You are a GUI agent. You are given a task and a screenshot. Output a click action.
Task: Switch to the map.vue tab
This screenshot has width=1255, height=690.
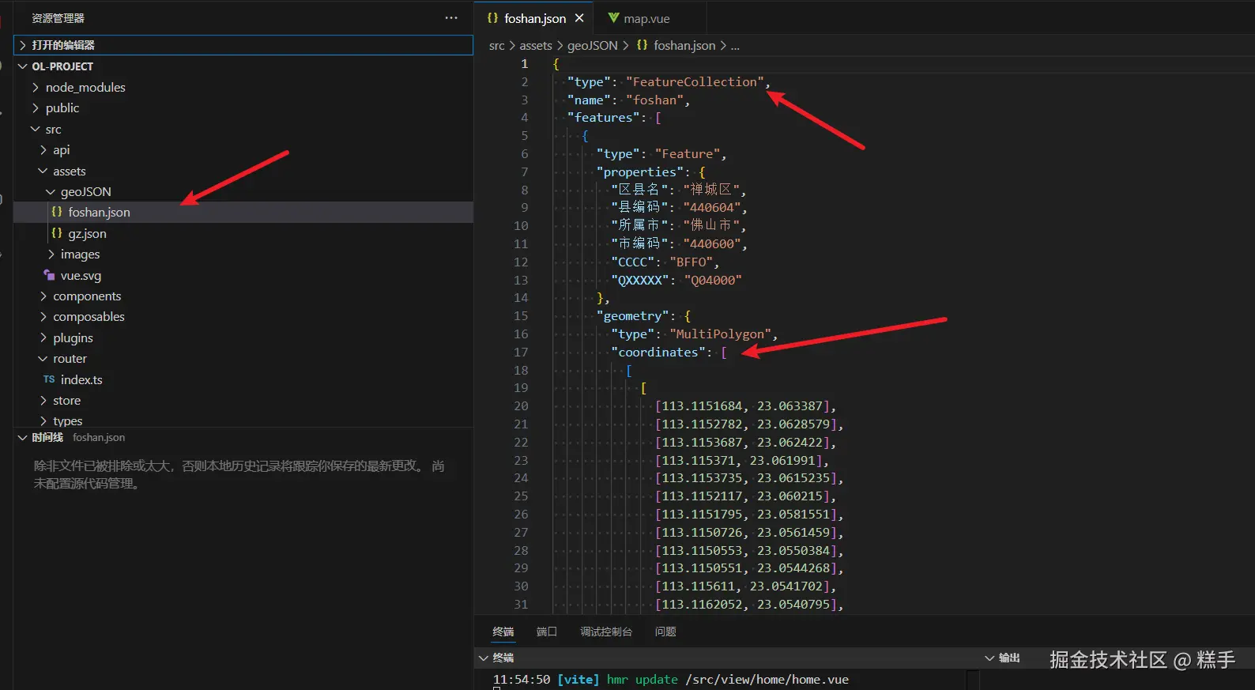click(x=646, y=18)
